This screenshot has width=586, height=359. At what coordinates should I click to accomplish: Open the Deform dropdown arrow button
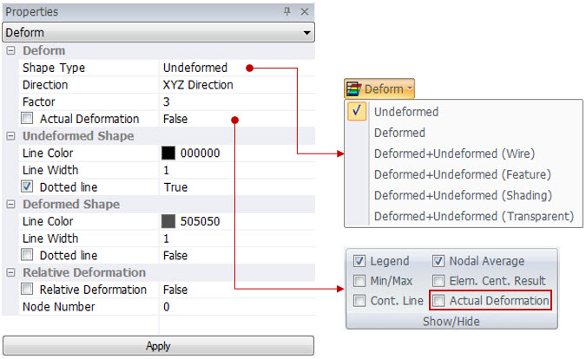point(409,88)
